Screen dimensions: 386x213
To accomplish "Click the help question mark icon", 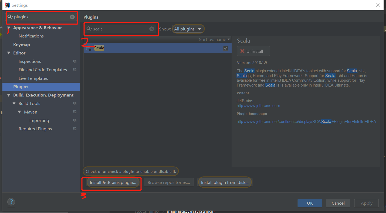I will pyautogui.click(x=11, y=202).
